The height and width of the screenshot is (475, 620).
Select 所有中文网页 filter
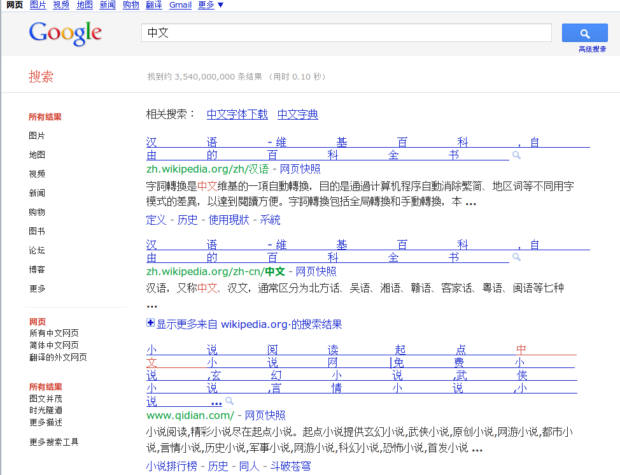54,333
